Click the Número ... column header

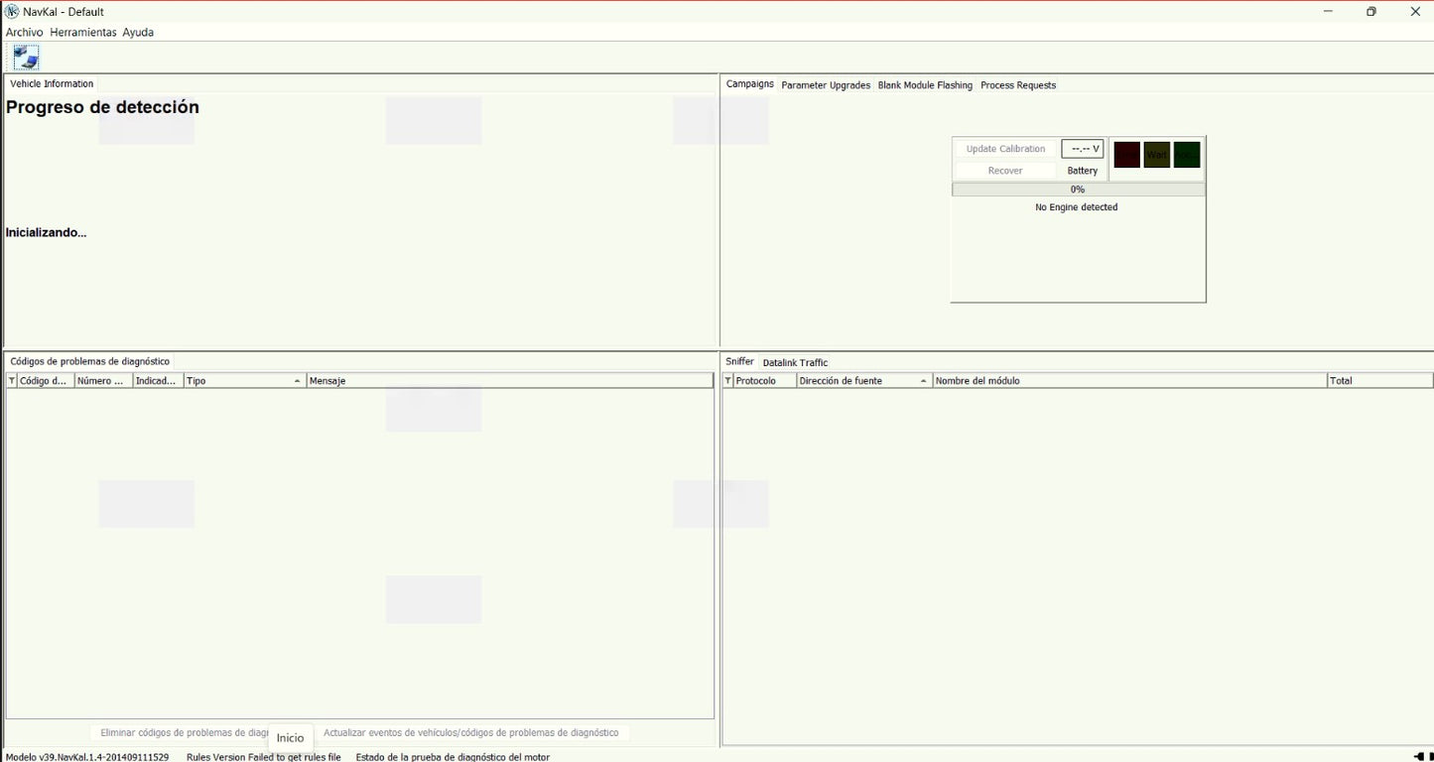point(103,381)
